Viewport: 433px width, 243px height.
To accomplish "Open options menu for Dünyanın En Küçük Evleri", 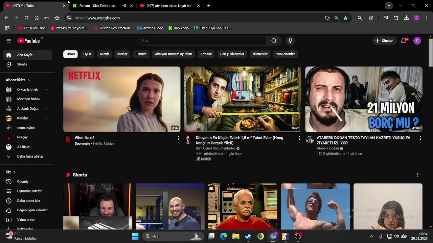I will tap(299, 138).
